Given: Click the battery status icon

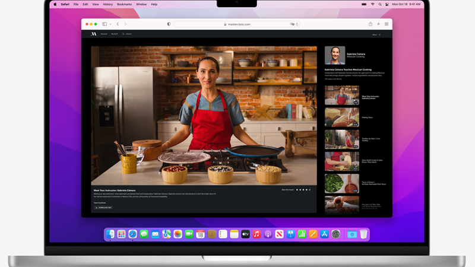Looking at the screenshot, I should 364,4.
